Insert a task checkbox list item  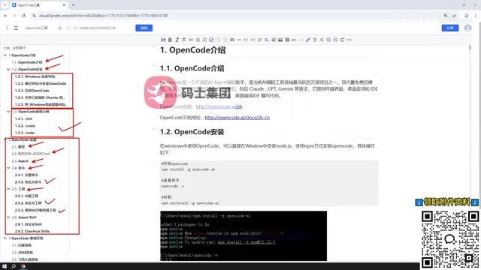pyautogui.click(x=211, y=40)
